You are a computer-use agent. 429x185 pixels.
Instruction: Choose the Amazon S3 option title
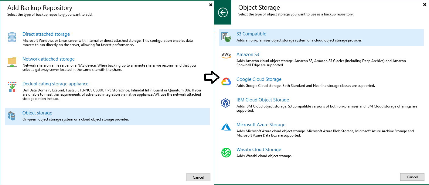coord(248,55)
